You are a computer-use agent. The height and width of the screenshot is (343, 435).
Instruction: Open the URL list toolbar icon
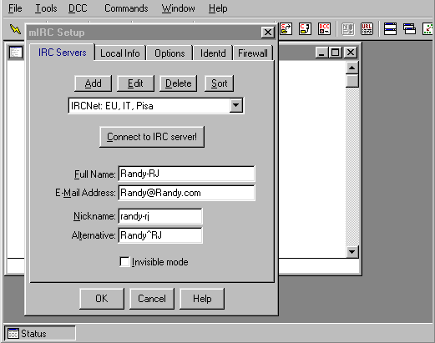[367, 29]
